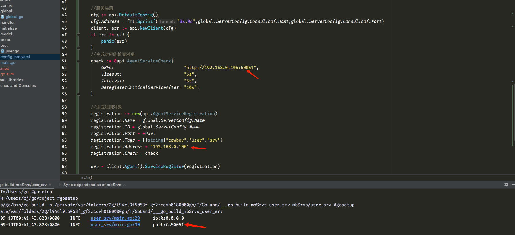Switch to Sync dependencies of mbSrvs tab
The height and width of the screenshot is (235, 515).
point(92,185)
